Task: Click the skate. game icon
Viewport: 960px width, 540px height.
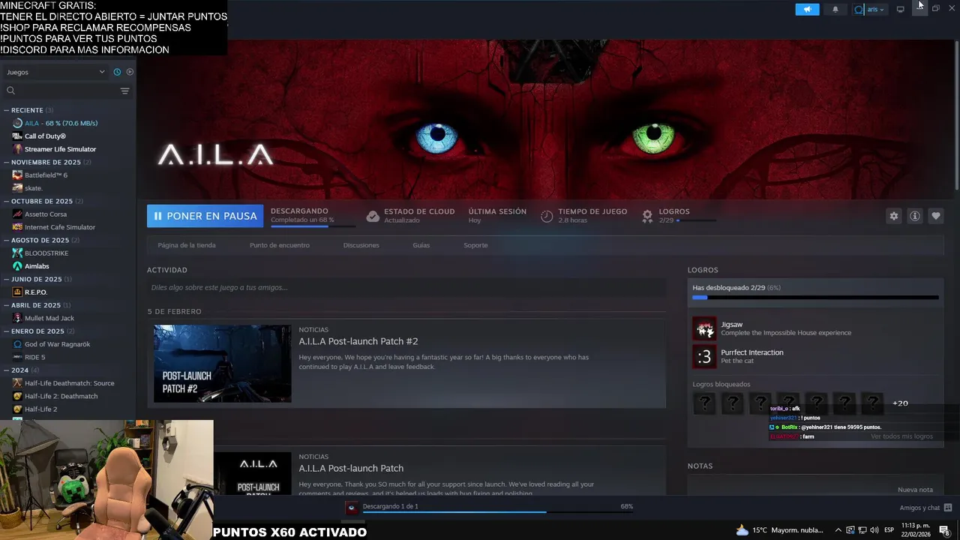Action: (17, 187)
